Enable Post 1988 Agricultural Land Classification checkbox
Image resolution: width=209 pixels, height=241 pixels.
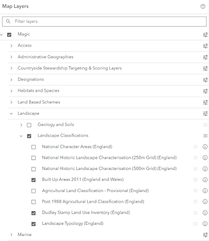point(34,202)
